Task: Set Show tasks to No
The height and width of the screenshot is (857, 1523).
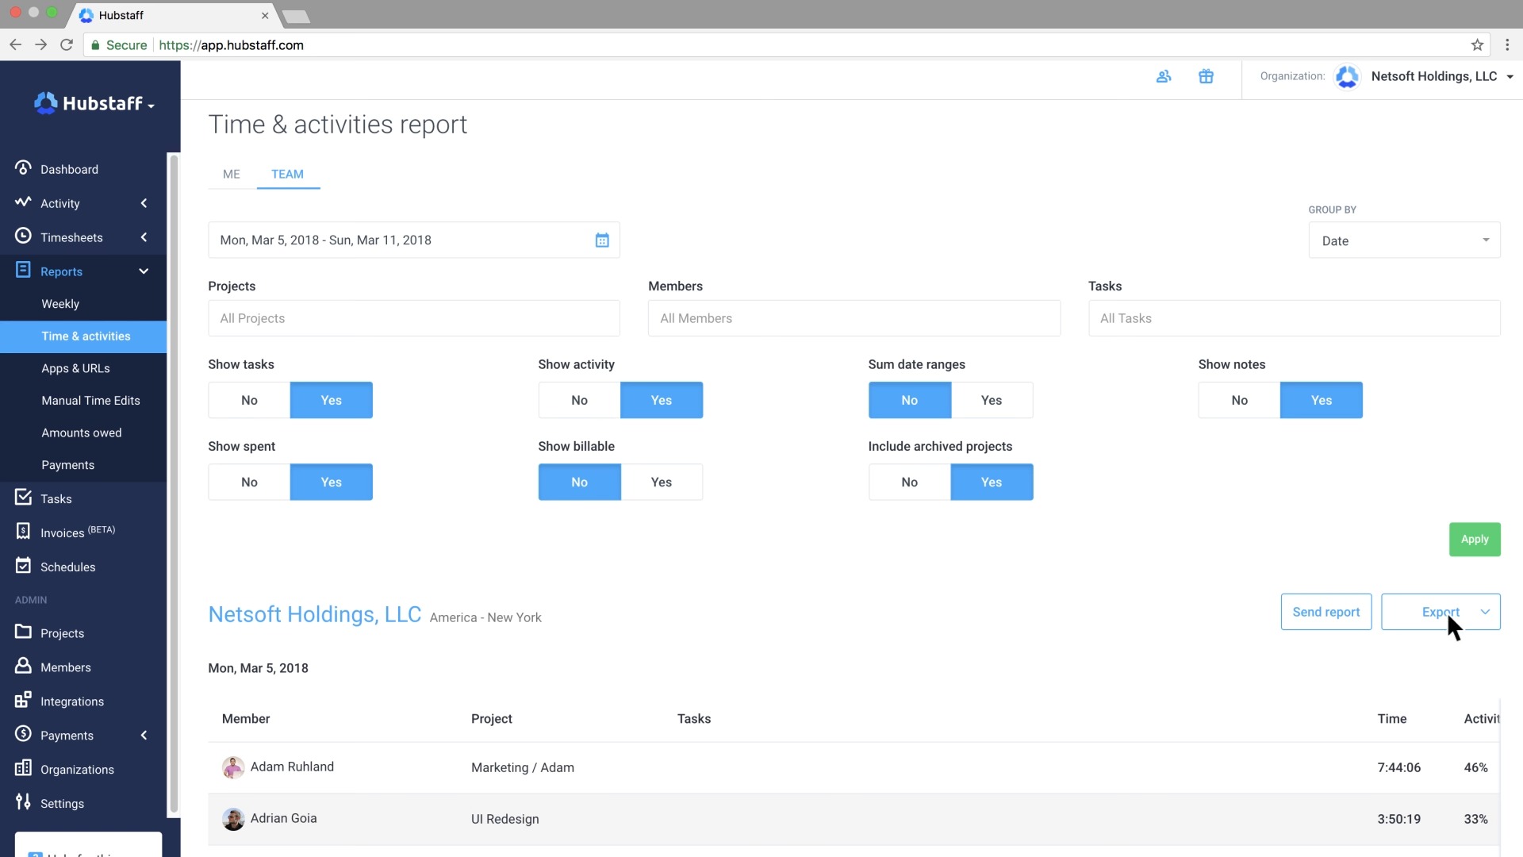Action: (249, 400)
